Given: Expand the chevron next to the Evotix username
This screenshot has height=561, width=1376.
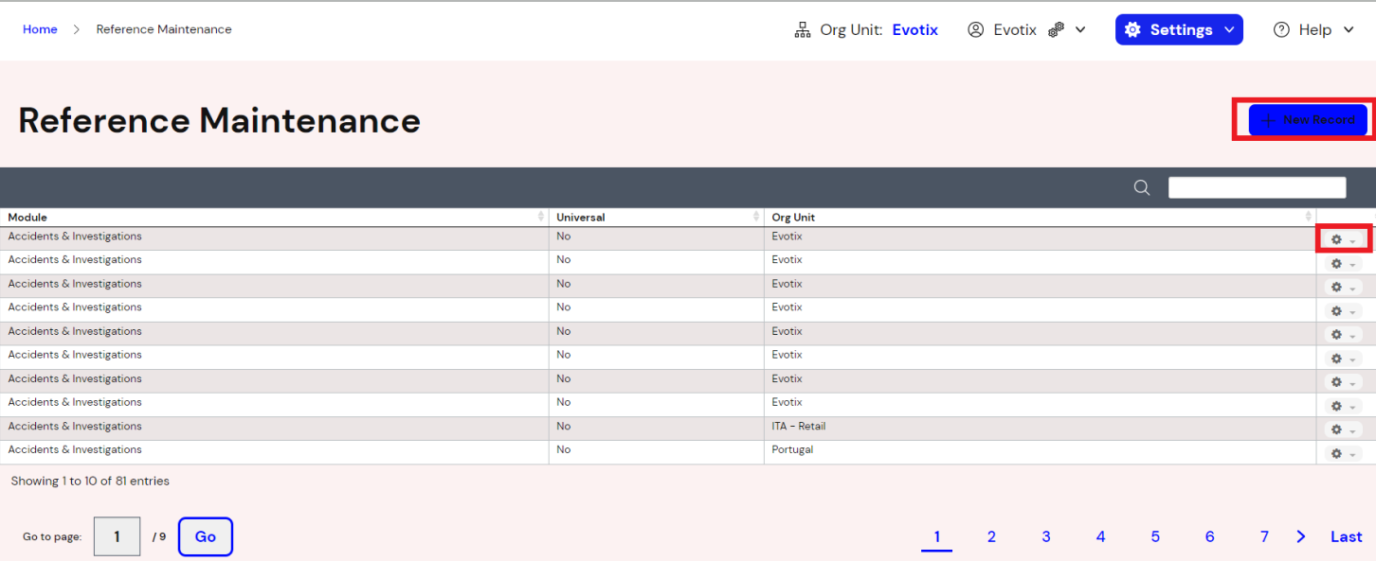Looking at the screenshot, I should pyautogui.click(x=1080, y=29).
